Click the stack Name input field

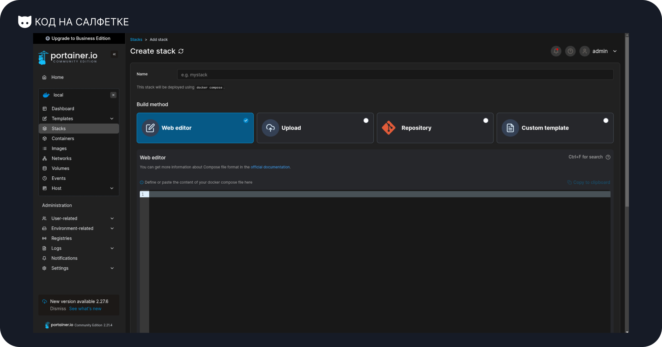395,75
